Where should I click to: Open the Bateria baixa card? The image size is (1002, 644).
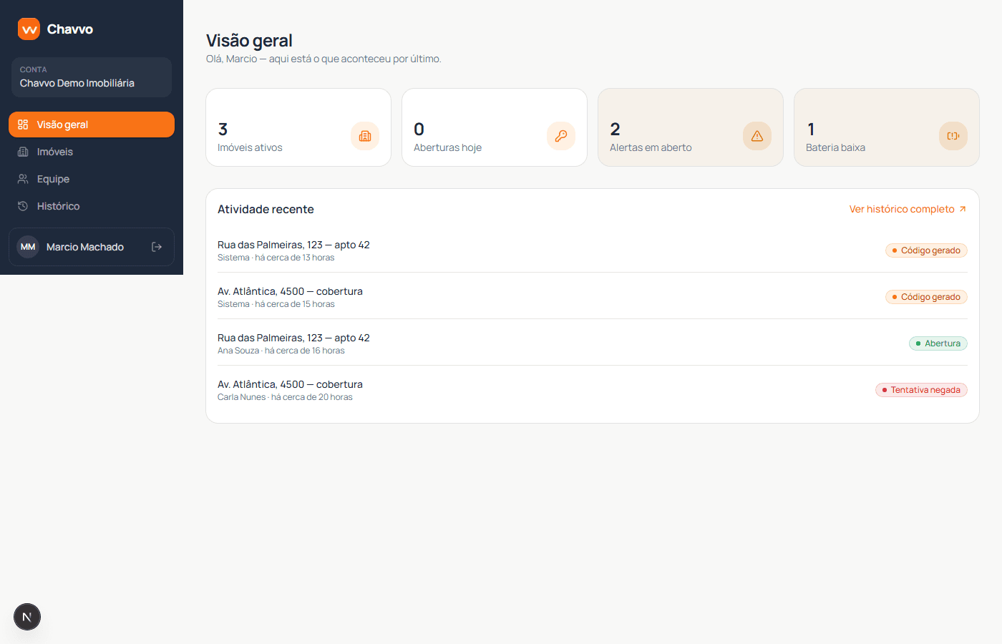click(x=887, y=127)
